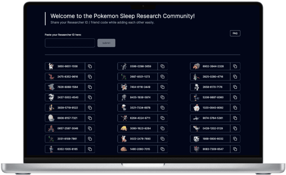Click copy icon beside 9074-3764-5361
286x175 pixels.
click(235, 118)
